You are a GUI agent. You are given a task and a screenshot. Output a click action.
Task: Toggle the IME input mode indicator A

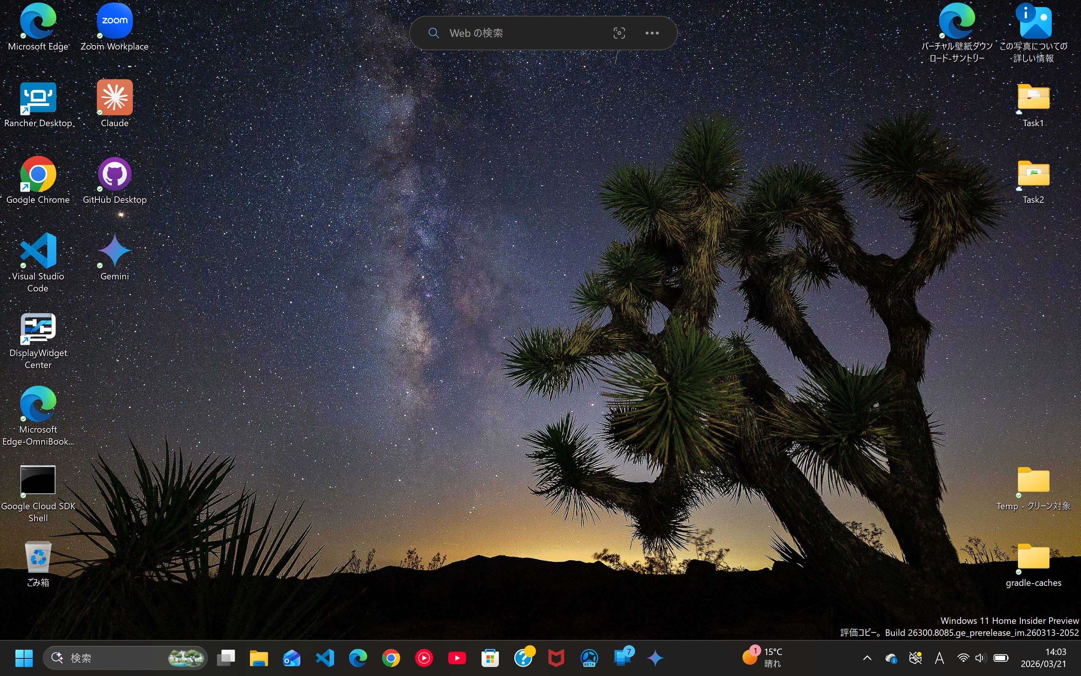(939, 658)
